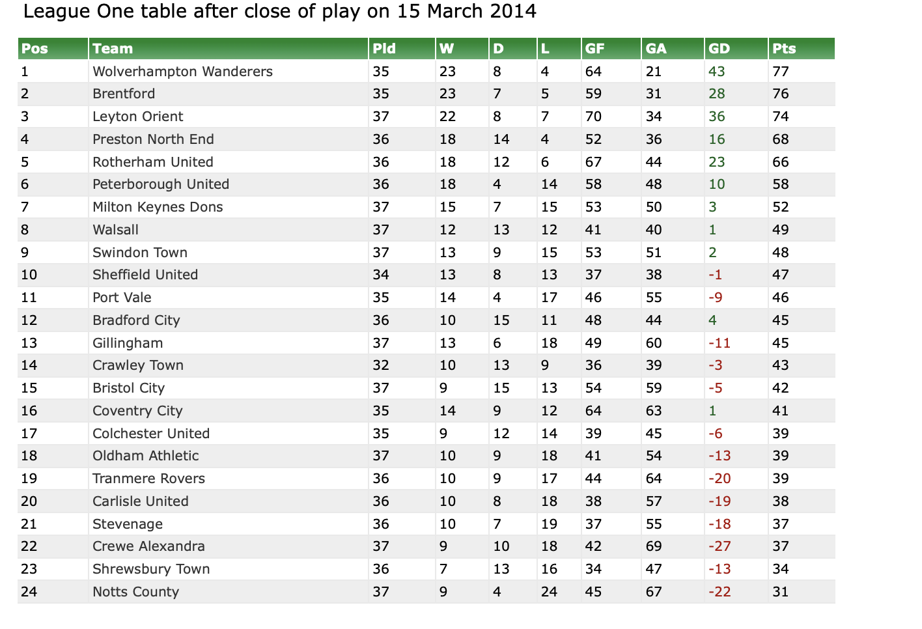922x629 pixels.
Task: Click the GD column header
Action: coord(719,49)
